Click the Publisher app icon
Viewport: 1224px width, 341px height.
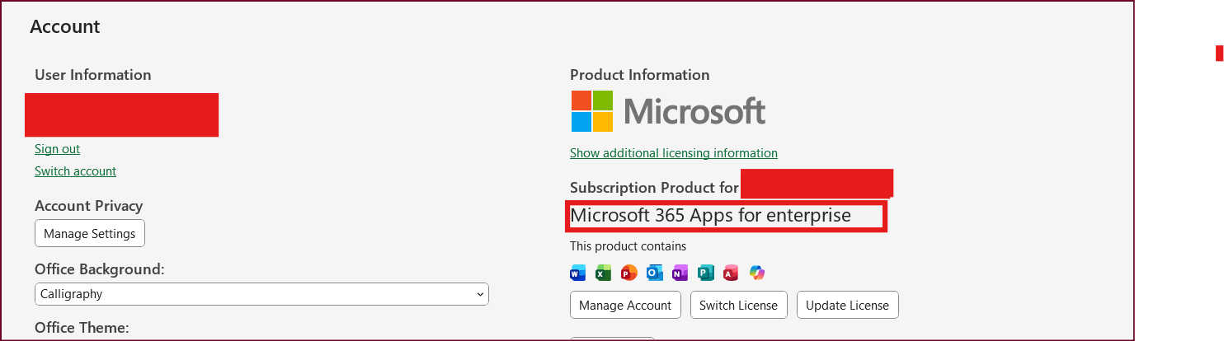pyautogui.click(x=705, y=273)
